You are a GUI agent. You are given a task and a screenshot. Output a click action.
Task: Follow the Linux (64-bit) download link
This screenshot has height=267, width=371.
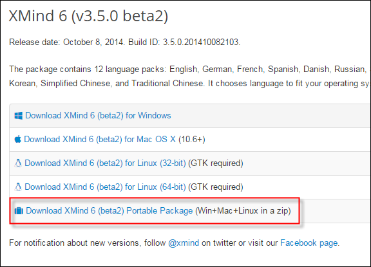click(x=105, y=187)
